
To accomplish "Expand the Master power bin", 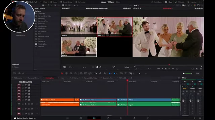I will coord(13,67).
